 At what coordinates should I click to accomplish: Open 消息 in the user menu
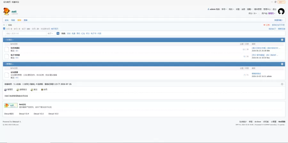click(243, 9)
